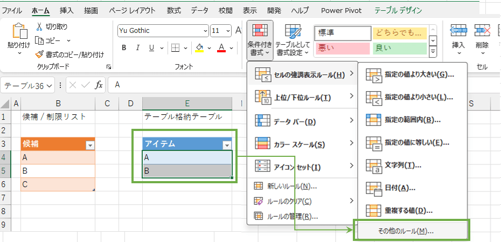Screen dimensions: 501x242
Task: Open ルールのクリア(C) submenu
Action: coord(302,201)
